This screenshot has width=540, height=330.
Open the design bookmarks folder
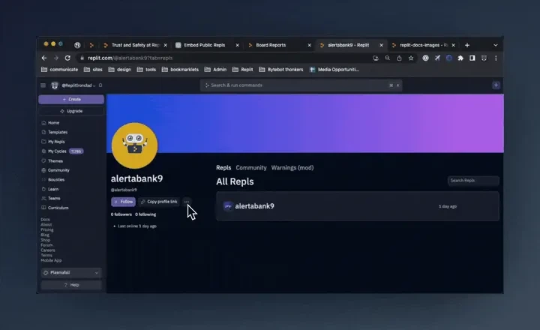pos(120,70)
